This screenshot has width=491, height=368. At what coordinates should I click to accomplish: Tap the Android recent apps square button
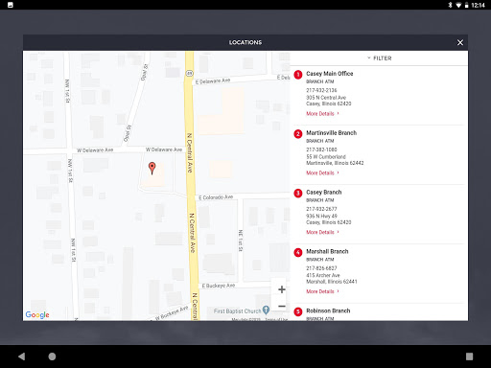coord(469,356)
